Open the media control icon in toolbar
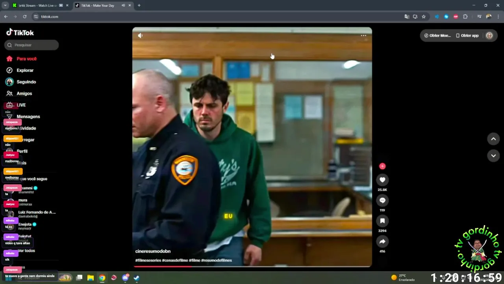 coord(479,17)
